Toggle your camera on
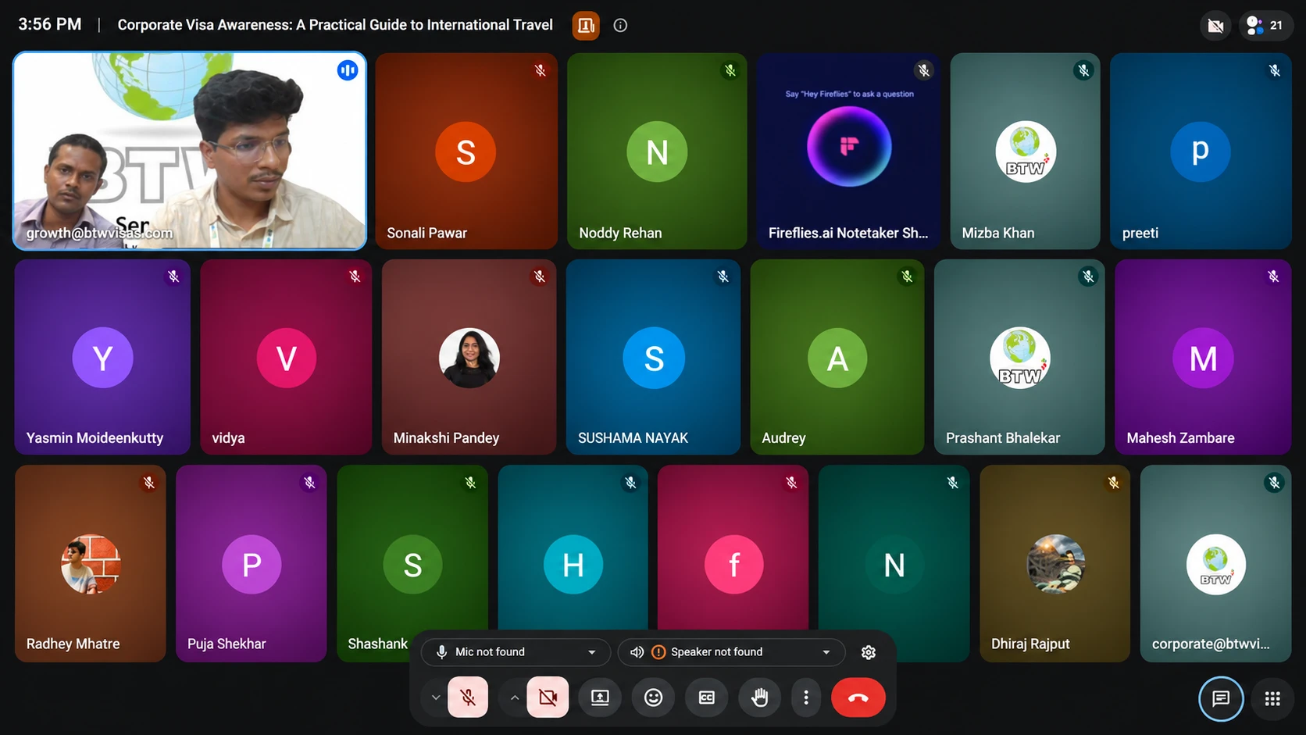1306x735 pixels. pos(548,698)
